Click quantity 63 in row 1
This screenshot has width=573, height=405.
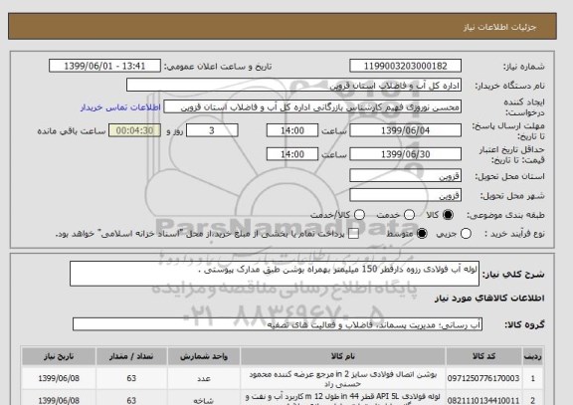131,378
